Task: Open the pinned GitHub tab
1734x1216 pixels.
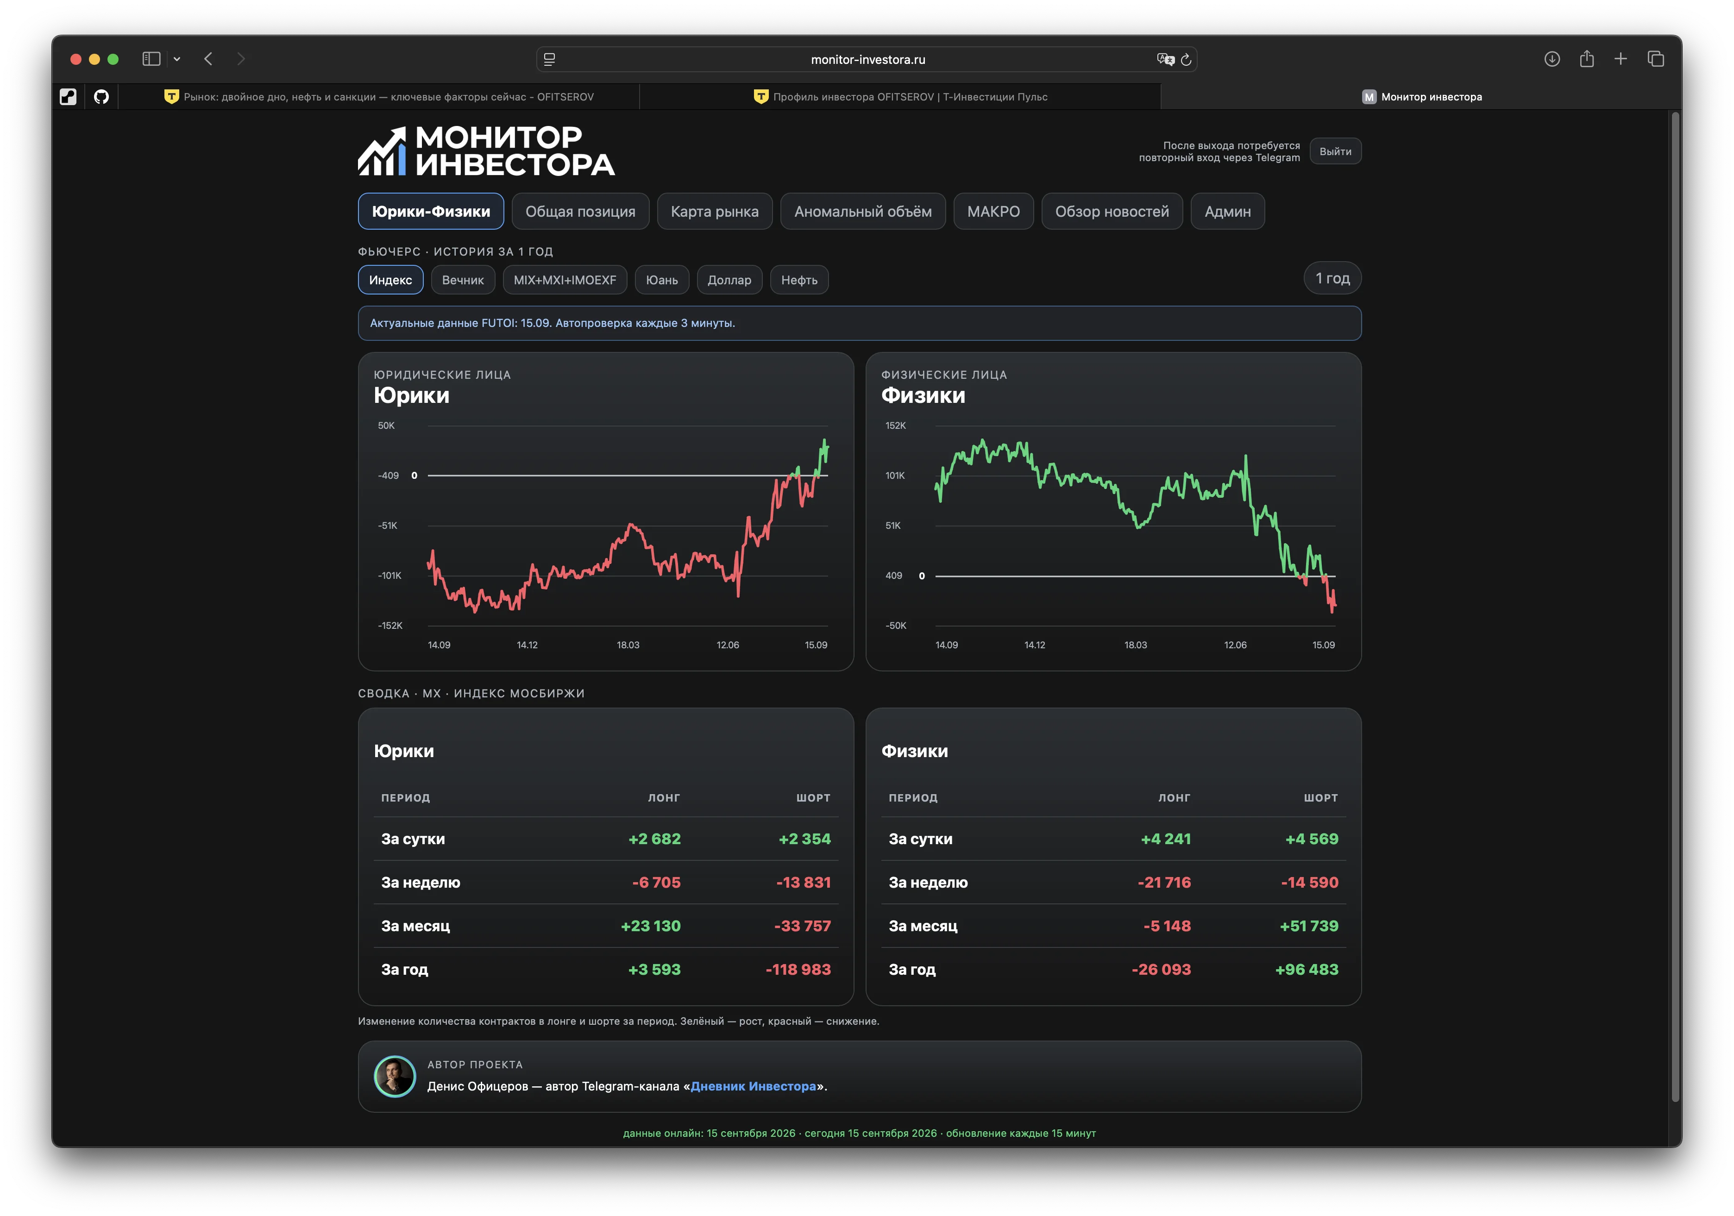Action: tap(101, 97)
